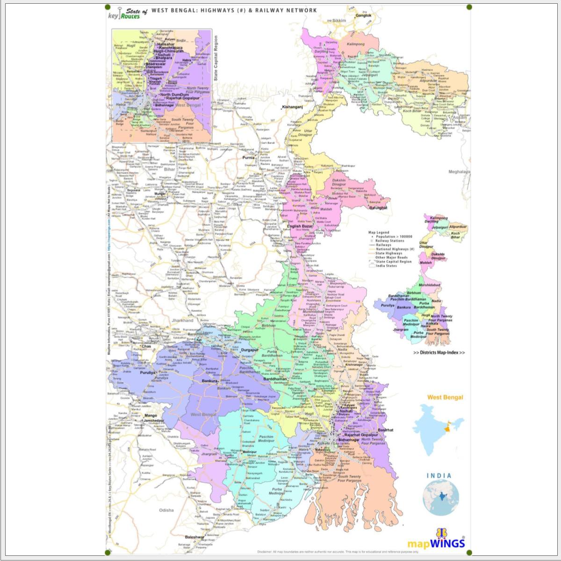Viewport: 561px width, 561px height.
Task: Click the green pin in bottom-right corner
Action: pyautogui.click(x=469, y=553)
